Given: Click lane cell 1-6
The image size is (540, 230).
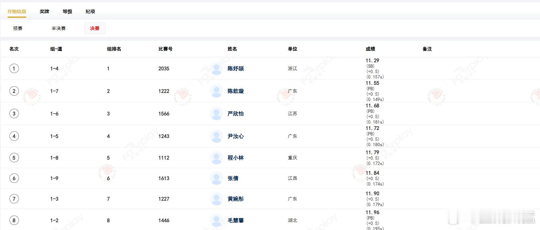Looking at the screenshot, I should pos(54,113).
